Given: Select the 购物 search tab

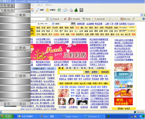Looking at the screenshot, I should [x=83, y=68].
